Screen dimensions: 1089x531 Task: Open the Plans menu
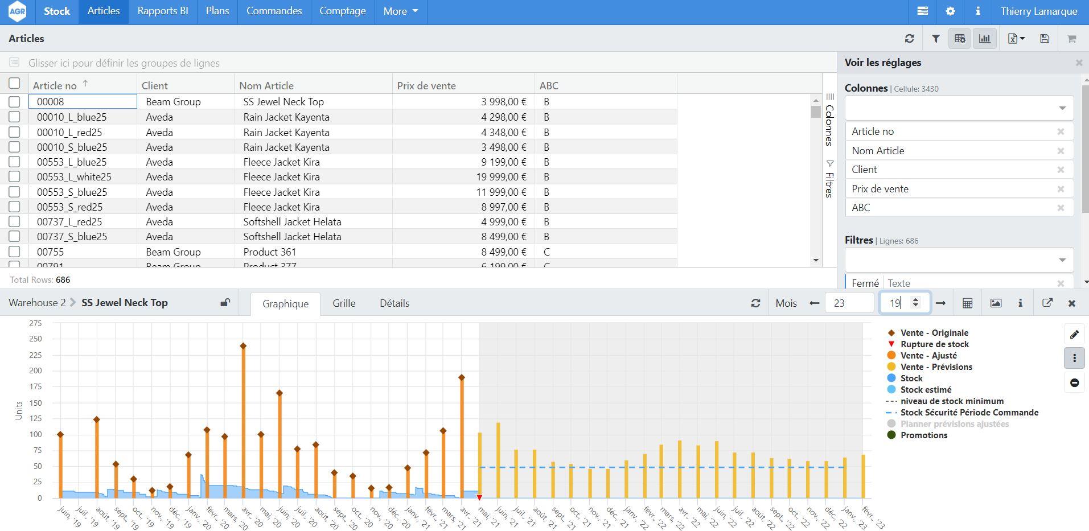click(217, 11)
